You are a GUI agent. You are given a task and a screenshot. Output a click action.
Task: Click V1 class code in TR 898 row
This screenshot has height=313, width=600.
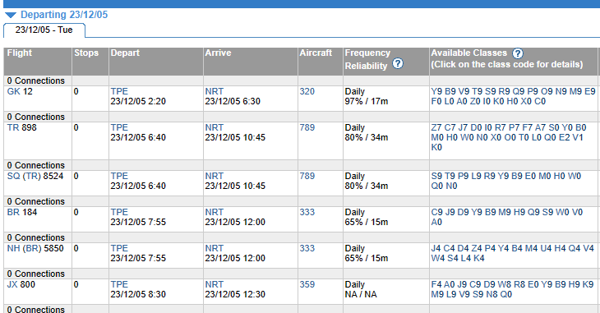578,137
